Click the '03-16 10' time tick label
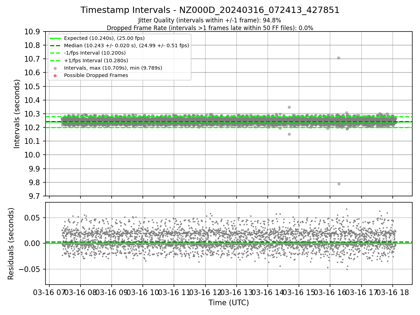 point(143,293)
